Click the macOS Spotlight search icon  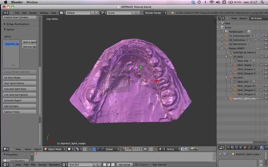(262, 2)
